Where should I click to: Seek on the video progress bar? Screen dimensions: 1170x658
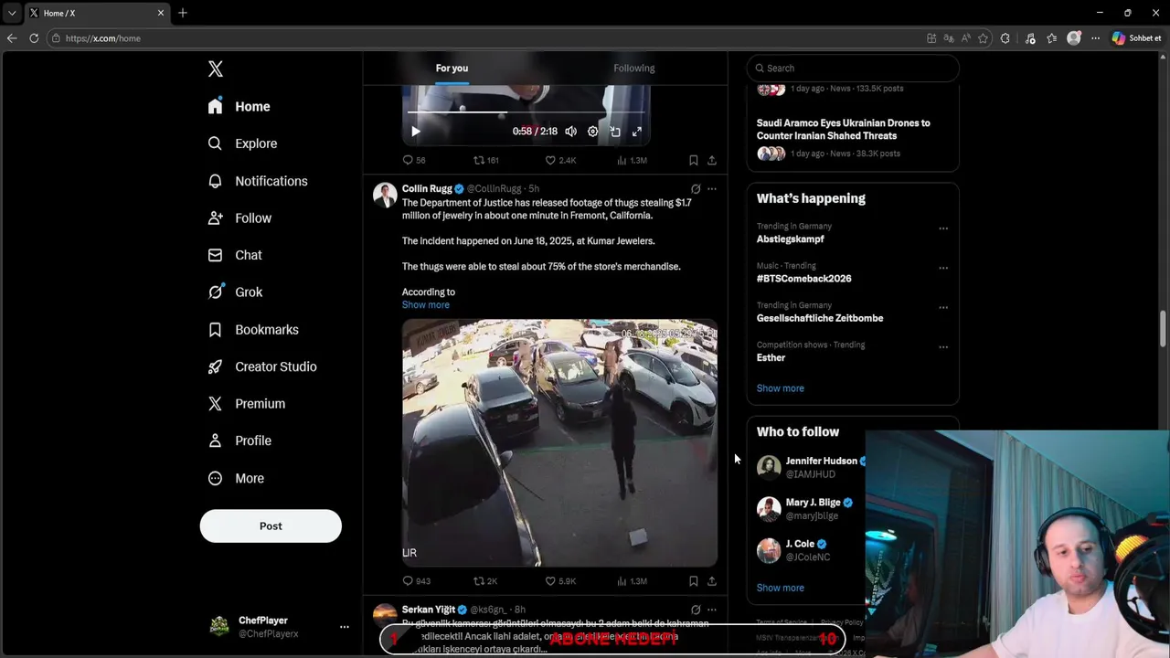tap(526, 112)
